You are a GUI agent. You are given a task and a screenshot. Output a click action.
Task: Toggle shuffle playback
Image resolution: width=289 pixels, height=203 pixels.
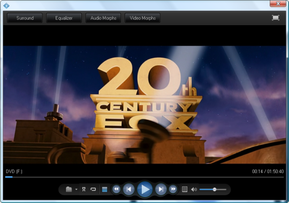84,189
